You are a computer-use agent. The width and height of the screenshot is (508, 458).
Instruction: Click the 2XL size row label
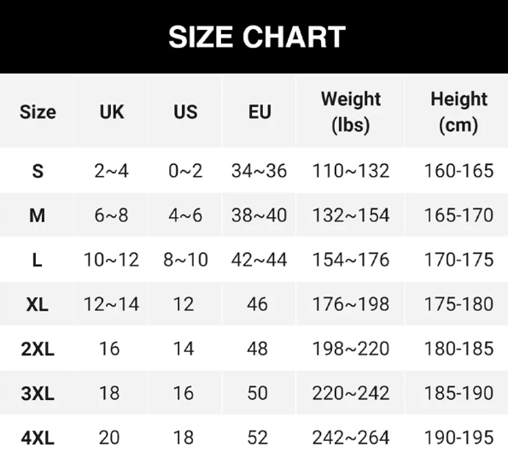[38, 349]
